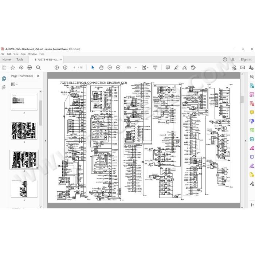Print the document
Screen dimensions: 255x255
[30, 67]
